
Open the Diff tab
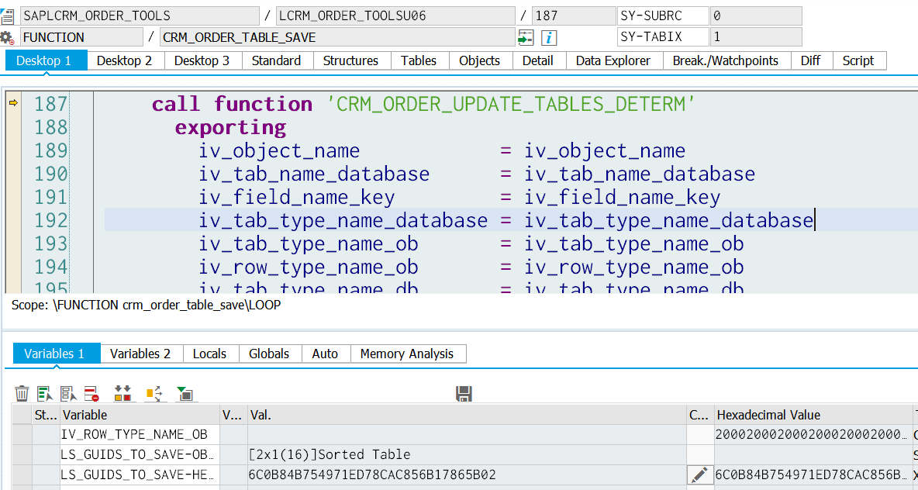pyautogui.click(x=810, y=61)
